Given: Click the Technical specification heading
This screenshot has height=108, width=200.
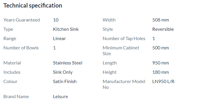Looking at the screenshot, I should (33, 6).
